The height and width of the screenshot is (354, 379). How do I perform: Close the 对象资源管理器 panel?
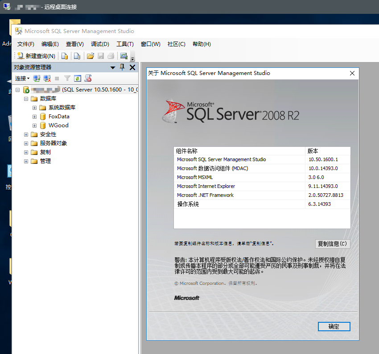[x=132, y=67]
